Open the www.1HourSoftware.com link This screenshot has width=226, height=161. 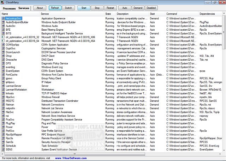[x=71, y=158]
